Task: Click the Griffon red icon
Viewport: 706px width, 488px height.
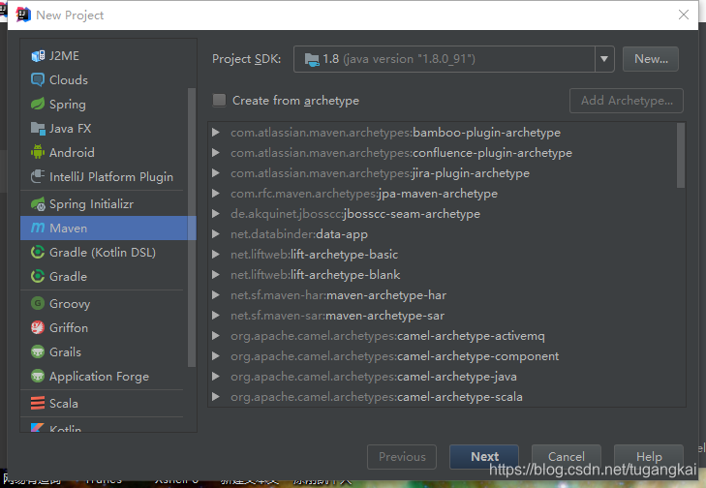Action: pyautogui.click(x=38, y=327)
